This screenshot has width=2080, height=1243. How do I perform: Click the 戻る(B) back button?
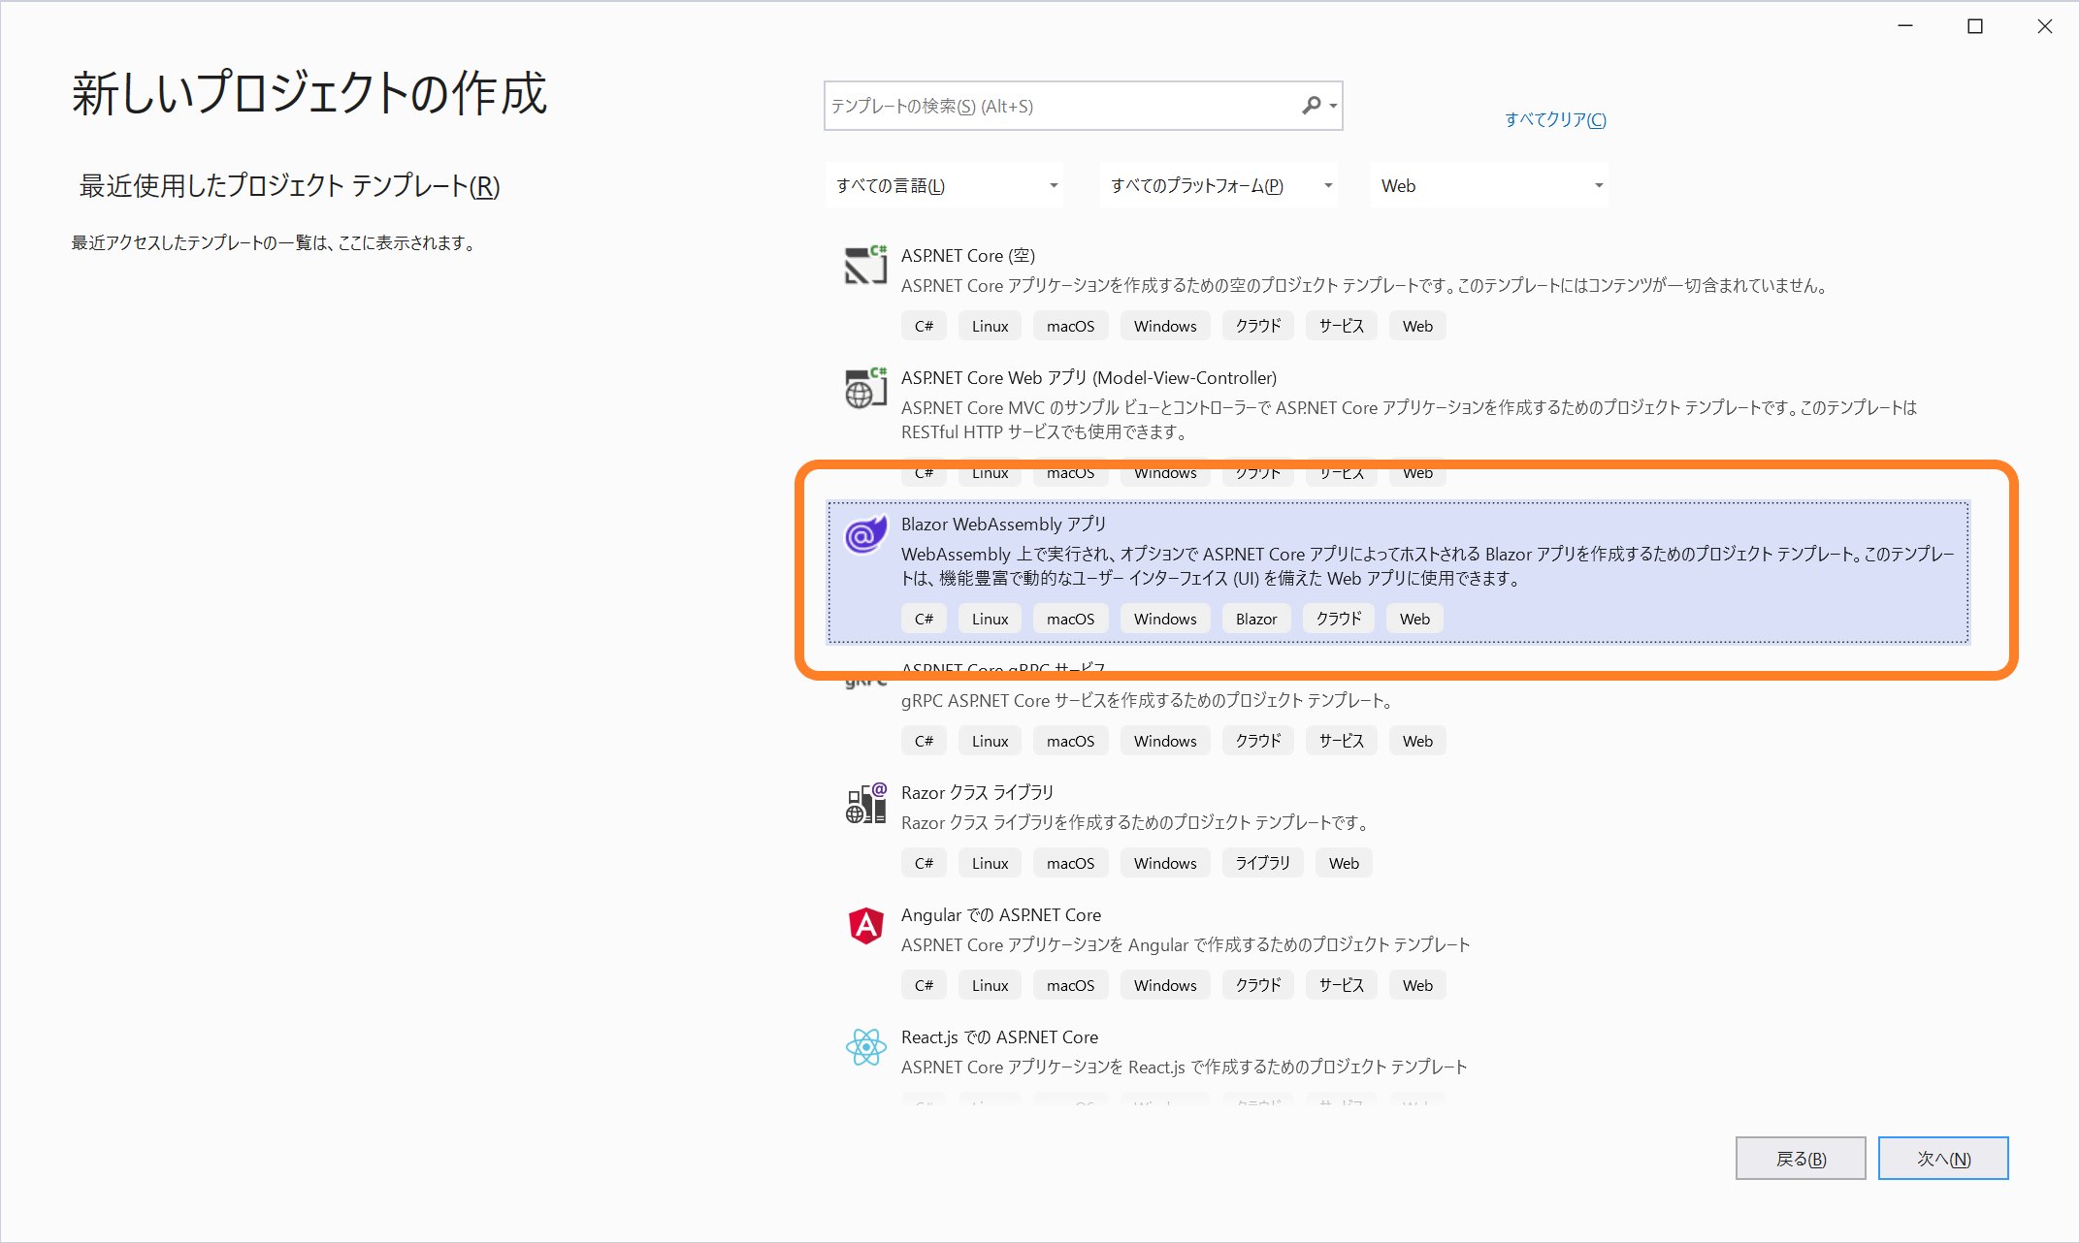click(x=1801, y=1159)
